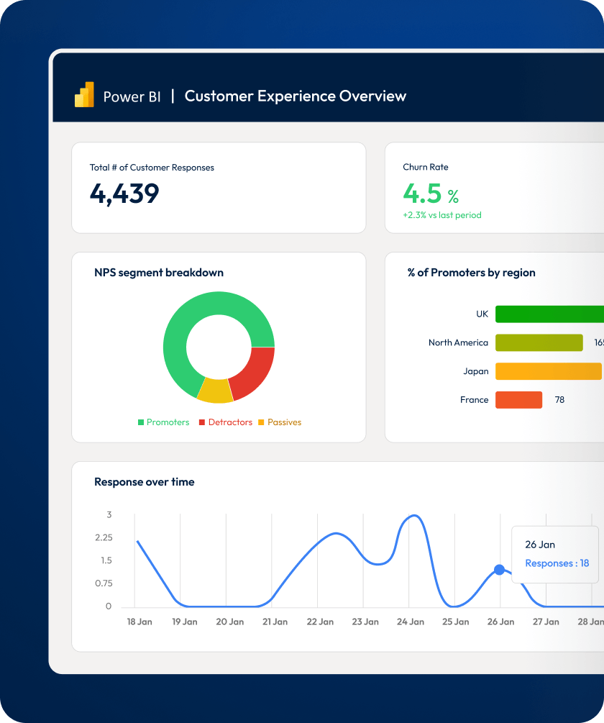Click the 4,439 total responses value

pos(124,193)
